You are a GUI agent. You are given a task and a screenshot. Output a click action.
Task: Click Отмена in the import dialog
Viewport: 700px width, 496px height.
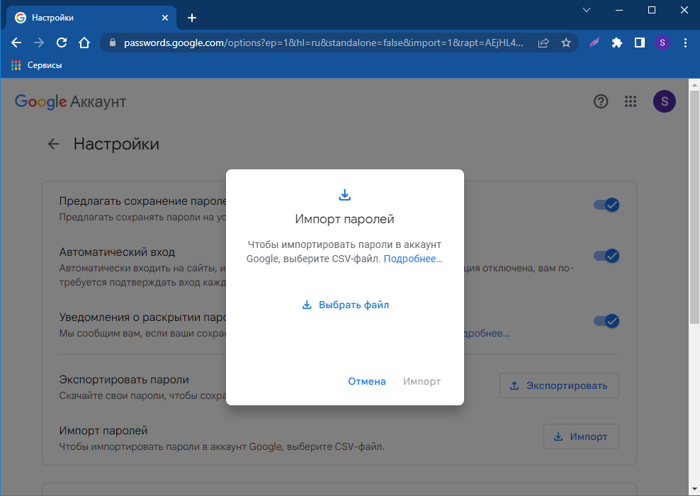tap(367, 381)
